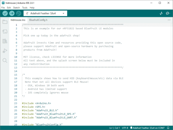Switch to the BluefruitConfig.h tab
The image size is (173, 130).
[38, 20]
